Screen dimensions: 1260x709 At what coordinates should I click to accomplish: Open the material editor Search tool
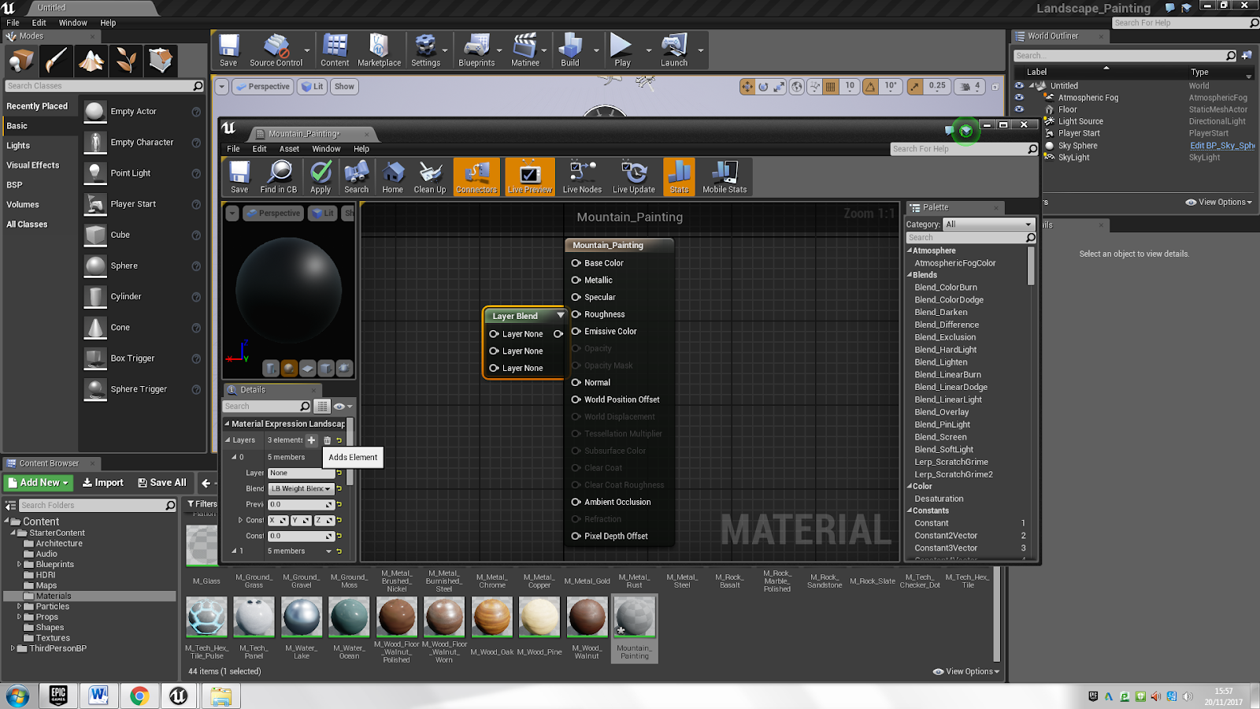point(356,176)
